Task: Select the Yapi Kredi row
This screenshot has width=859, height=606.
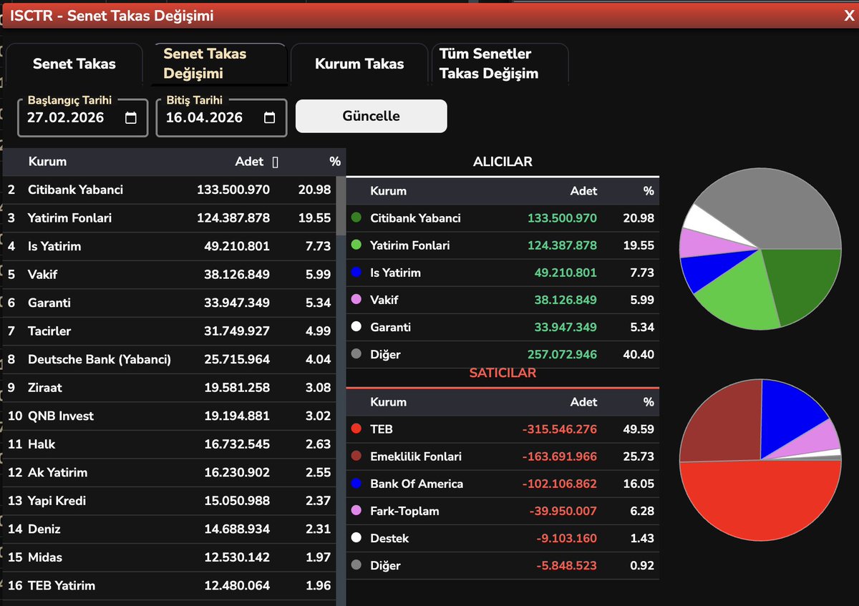Action: click(x=170, y=501)
